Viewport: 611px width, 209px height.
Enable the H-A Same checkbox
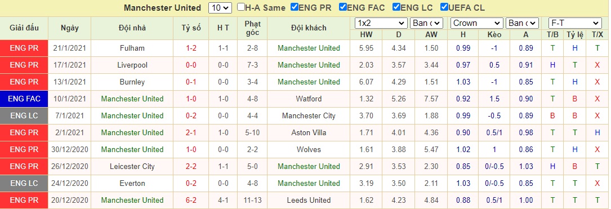click(241, 7)
